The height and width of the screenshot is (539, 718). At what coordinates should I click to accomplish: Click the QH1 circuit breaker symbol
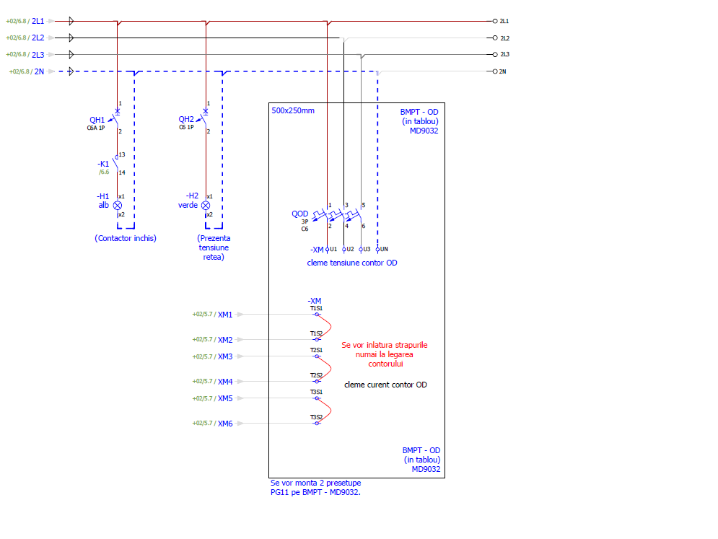click(117, 120)
